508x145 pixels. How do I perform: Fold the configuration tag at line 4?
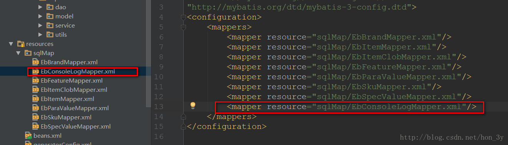(183, 17)
